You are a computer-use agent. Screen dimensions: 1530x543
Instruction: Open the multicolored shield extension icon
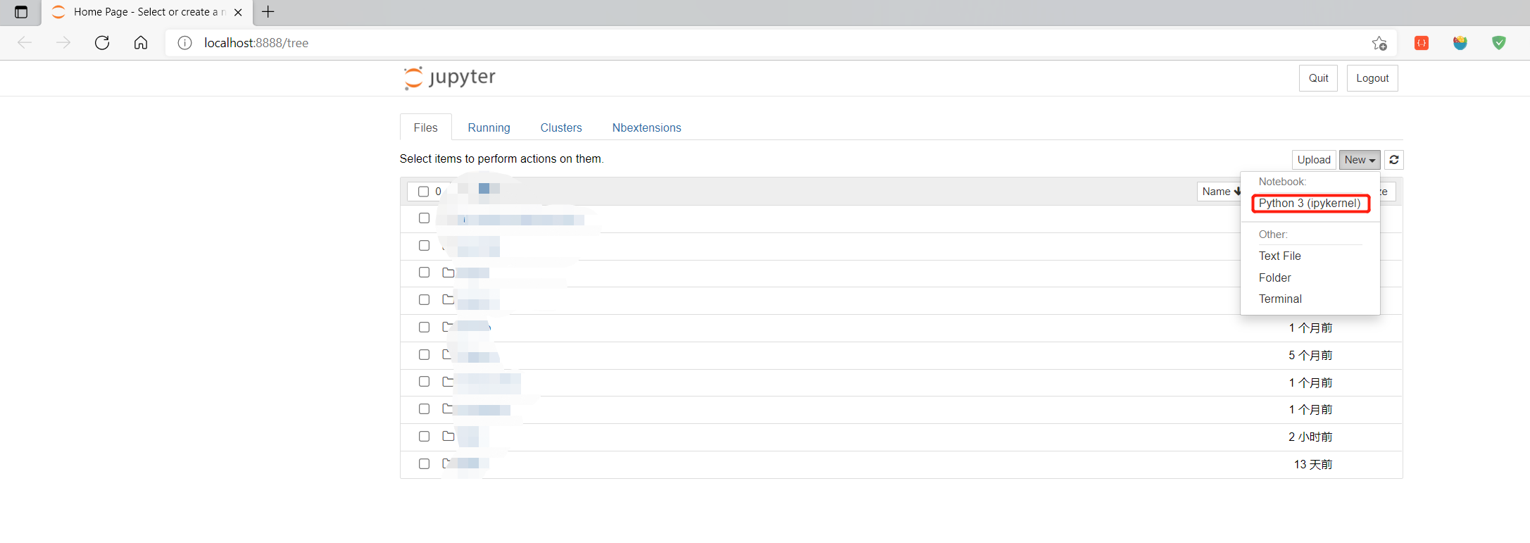point(1460,43)
